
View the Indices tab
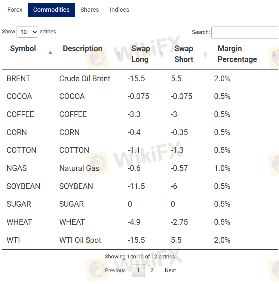pyautogui.click(x=119, y=10)
